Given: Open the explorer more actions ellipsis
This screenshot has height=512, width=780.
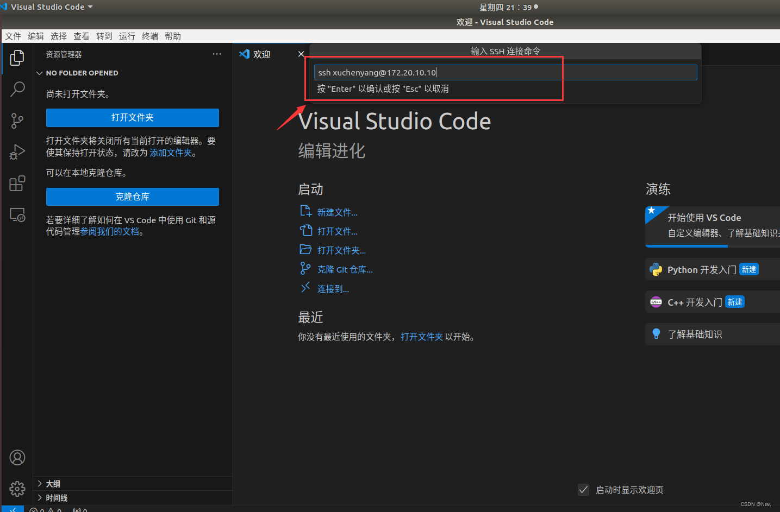Looking at the screenshot, I should [217, 54].
